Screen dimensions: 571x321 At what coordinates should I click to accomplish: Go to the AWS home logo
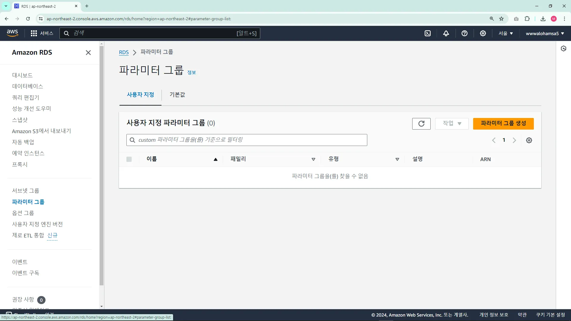[12, 33]
